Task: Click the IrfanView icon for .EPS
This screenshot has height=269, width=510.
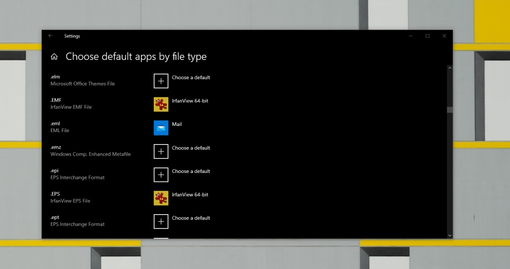Action: [161, 198]
